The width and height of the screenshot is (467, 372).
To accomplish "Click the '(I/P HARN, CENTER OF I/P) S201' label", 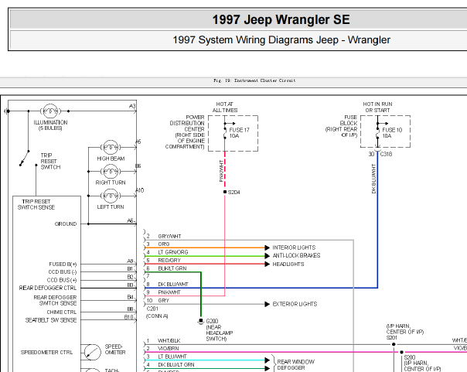I will [x=405, y=332].
